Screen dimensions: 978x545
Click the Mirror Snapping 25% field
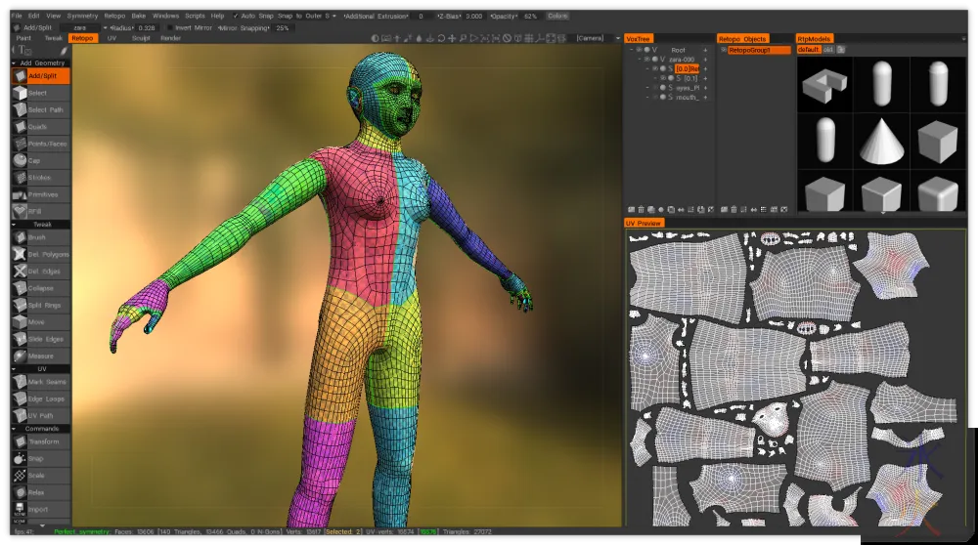[x=283, y=28]
